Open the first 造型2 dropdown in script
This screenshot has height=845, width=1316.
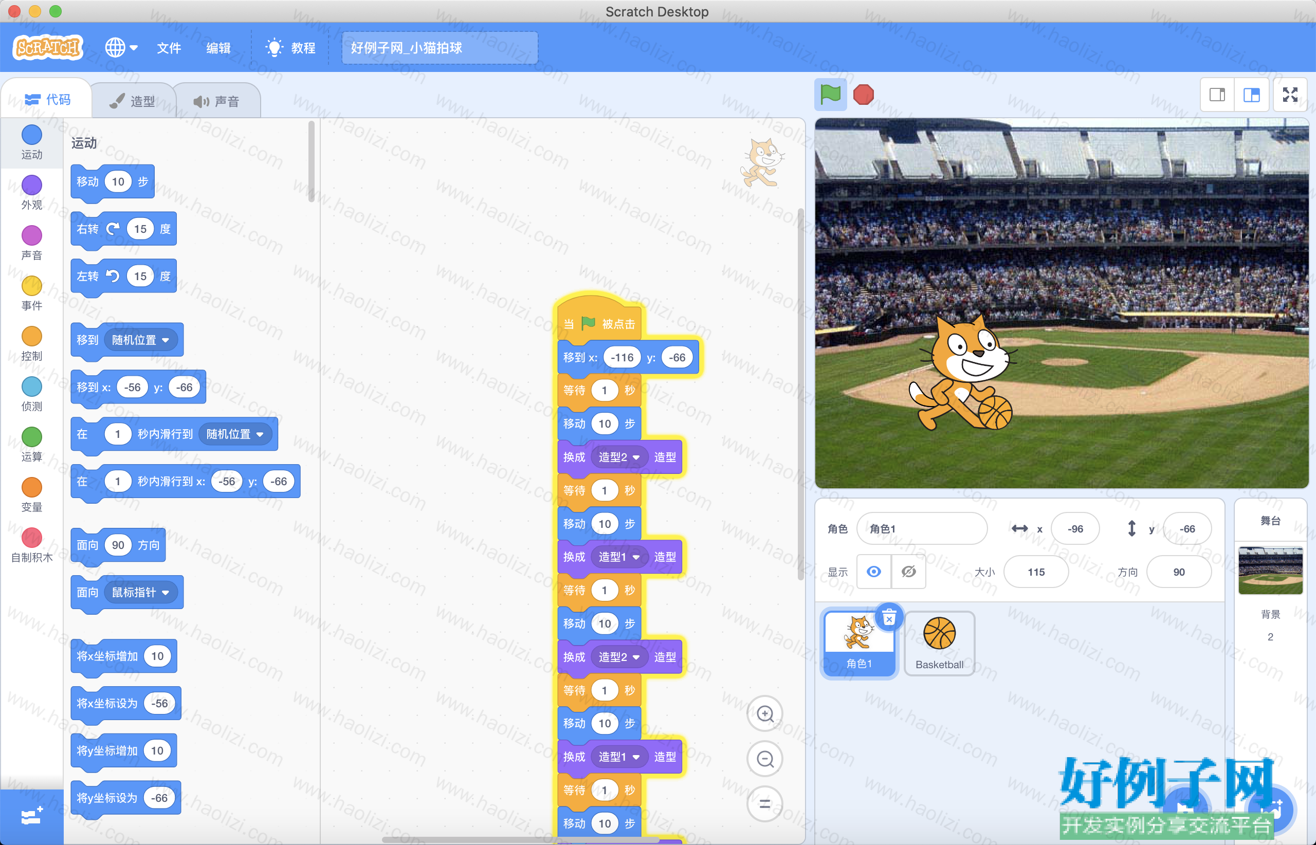[619, 457]
